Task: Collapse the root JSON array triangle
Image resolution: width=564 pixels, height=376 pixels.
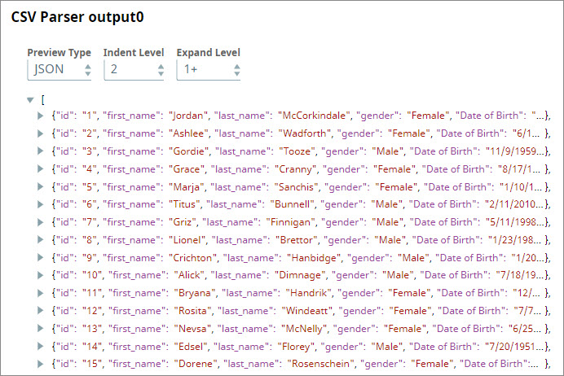Action: click(x=30, y=100)
